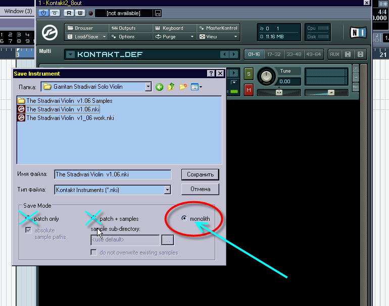
Task: Select The Stradivari Violin v1.06.nki file
Action: coord(59,109)
